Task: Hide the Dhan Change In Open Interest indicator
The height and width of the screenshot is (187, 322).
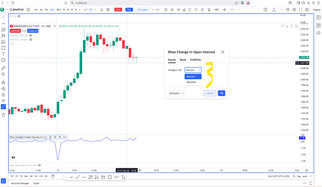Action: (50, 137)
